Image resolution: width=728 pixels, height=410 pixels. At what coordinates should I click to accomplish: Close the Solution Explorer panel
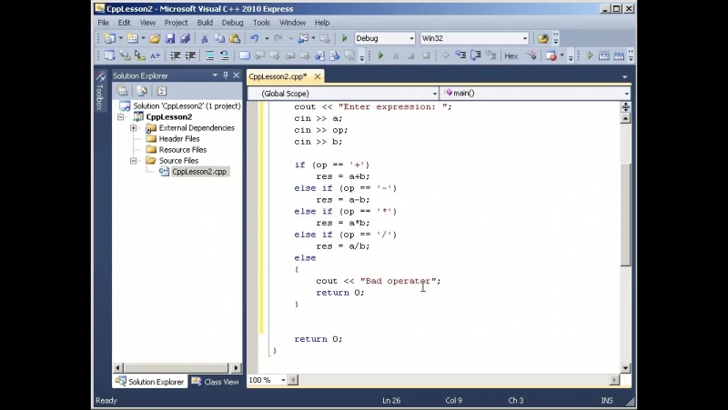(237, 75)
